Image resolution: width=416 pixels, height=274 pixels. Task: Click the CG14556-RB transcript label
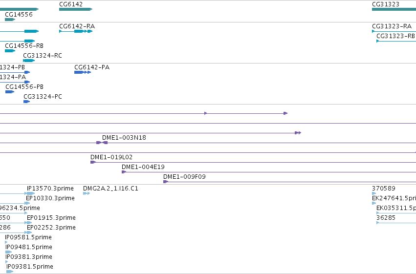24,46
